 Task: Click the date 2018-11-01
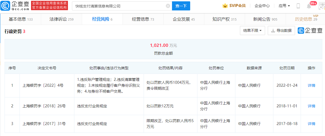(x=287, y=106)
